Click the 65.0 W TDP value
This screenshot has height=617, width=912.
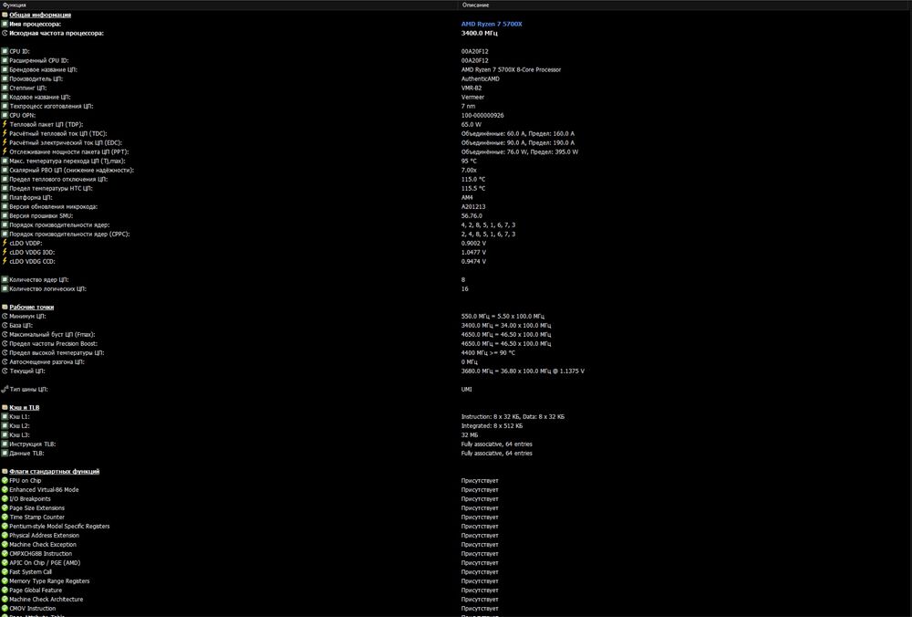(472, 124)
